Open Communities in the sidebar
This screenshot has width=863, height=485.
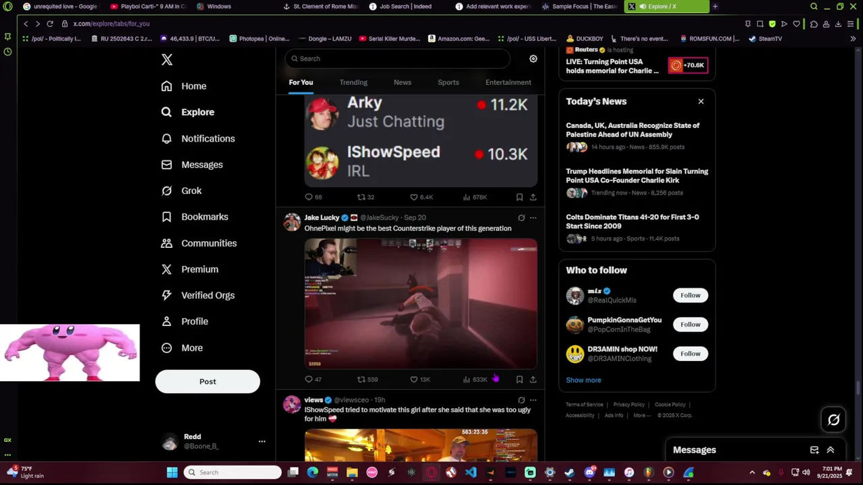tap(199, 243)
